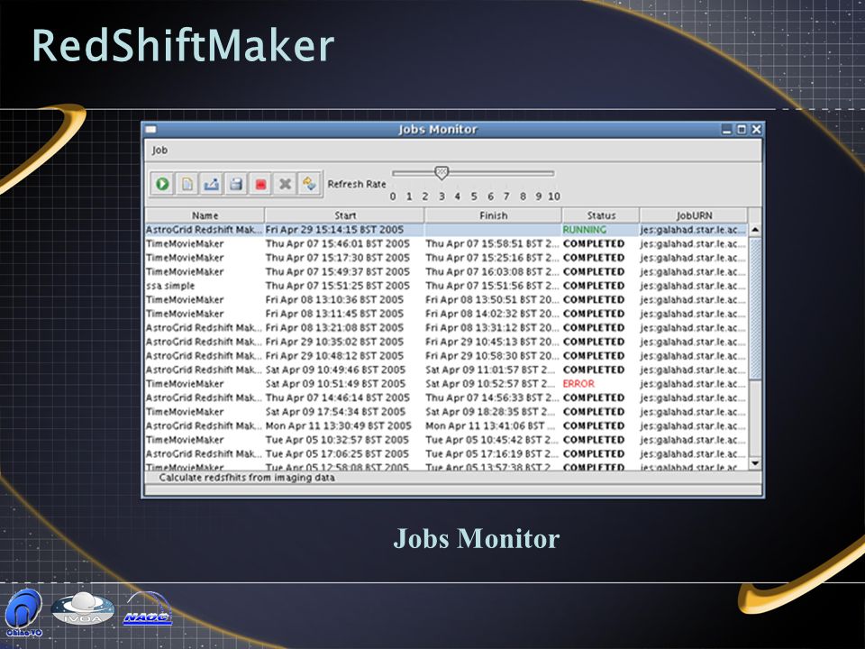Click 'Calculate redsfhits from imaging data' status text
865x649 pixels.
pos(247,478)
